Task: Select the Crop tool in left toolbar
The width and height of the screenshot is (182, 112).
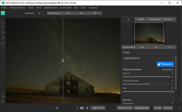Action: (x=3, y=22)
